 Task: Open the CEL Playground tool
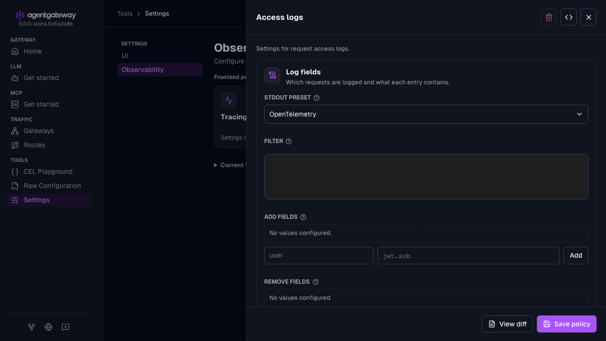click(x=48, y=171)
